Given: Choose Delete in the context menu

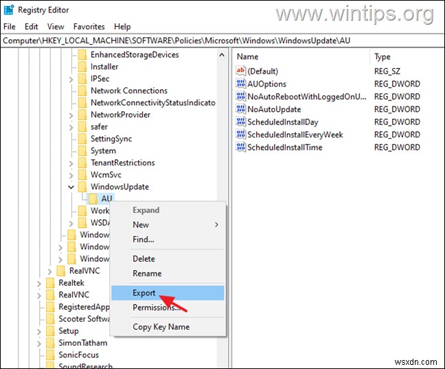Looking at the screenshot, I should 168,259.
